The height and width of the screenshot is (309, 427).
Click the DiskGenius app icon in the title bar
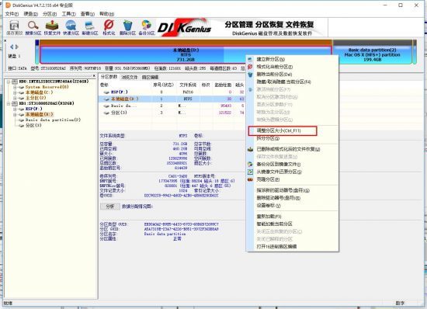tap(8, 5)
